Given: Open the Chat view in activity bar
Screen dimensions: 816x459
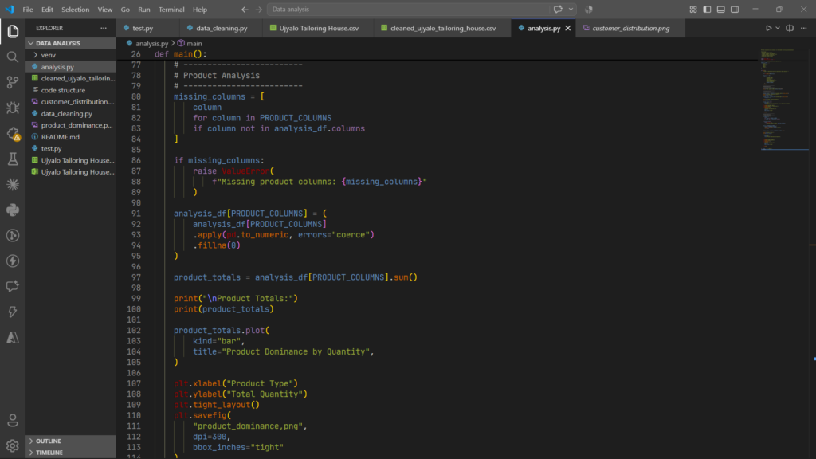Looking at the screenshot, I should pyautogui.click(x=13, y=286).
